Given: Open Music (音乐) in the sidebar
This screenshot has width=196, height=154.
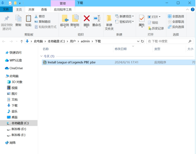Looking at the screenshot, I should [12, 111].
